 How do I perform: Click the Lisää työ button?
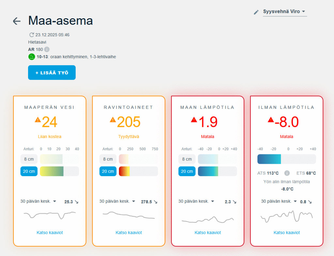click(x=52, y=73)
